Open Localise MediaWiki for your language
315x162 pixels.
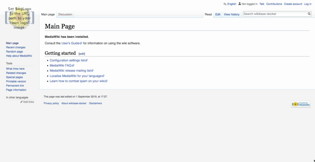click(77, 76)
